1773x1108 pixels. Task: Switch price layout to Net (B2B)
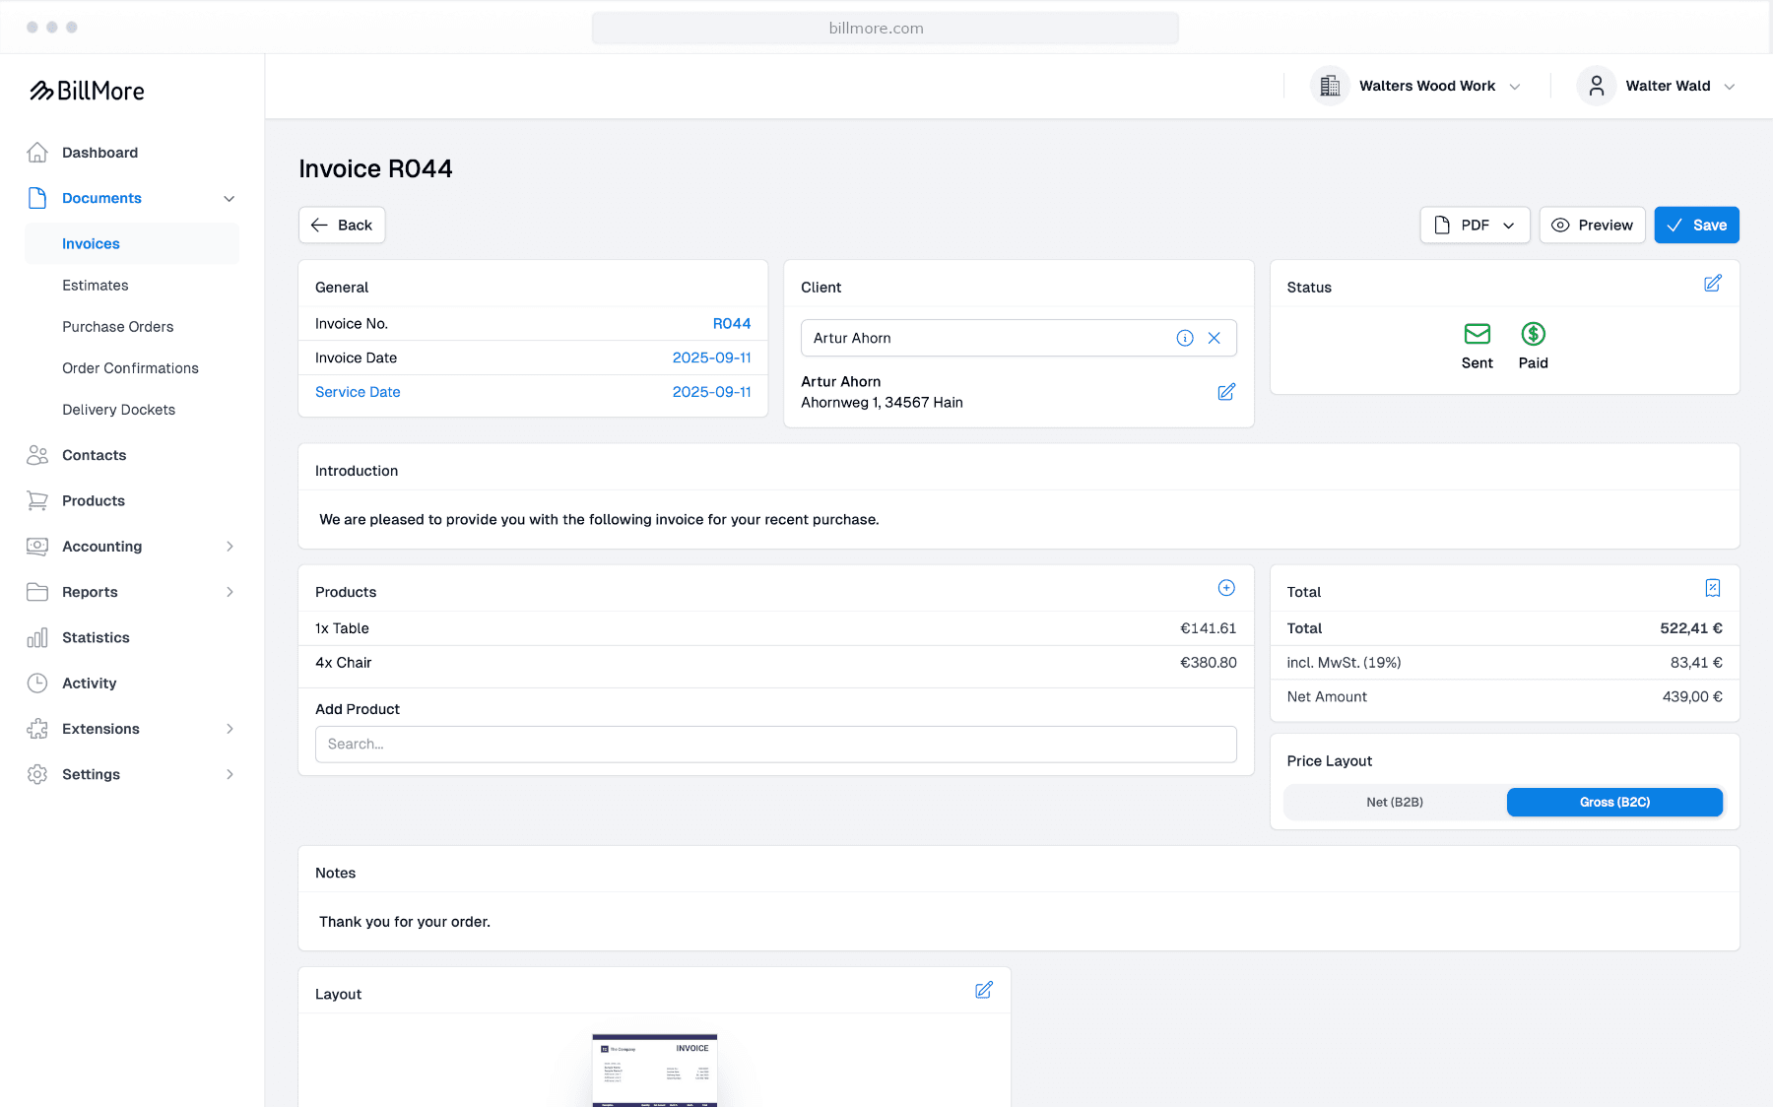[x=1394, y=802]
